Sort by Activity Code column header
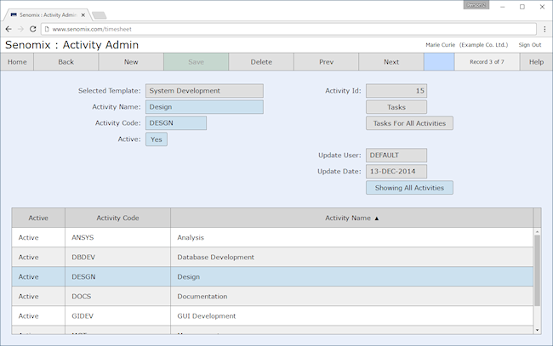The width and height of the screenshot is (553, 346). tap(117, 218)
